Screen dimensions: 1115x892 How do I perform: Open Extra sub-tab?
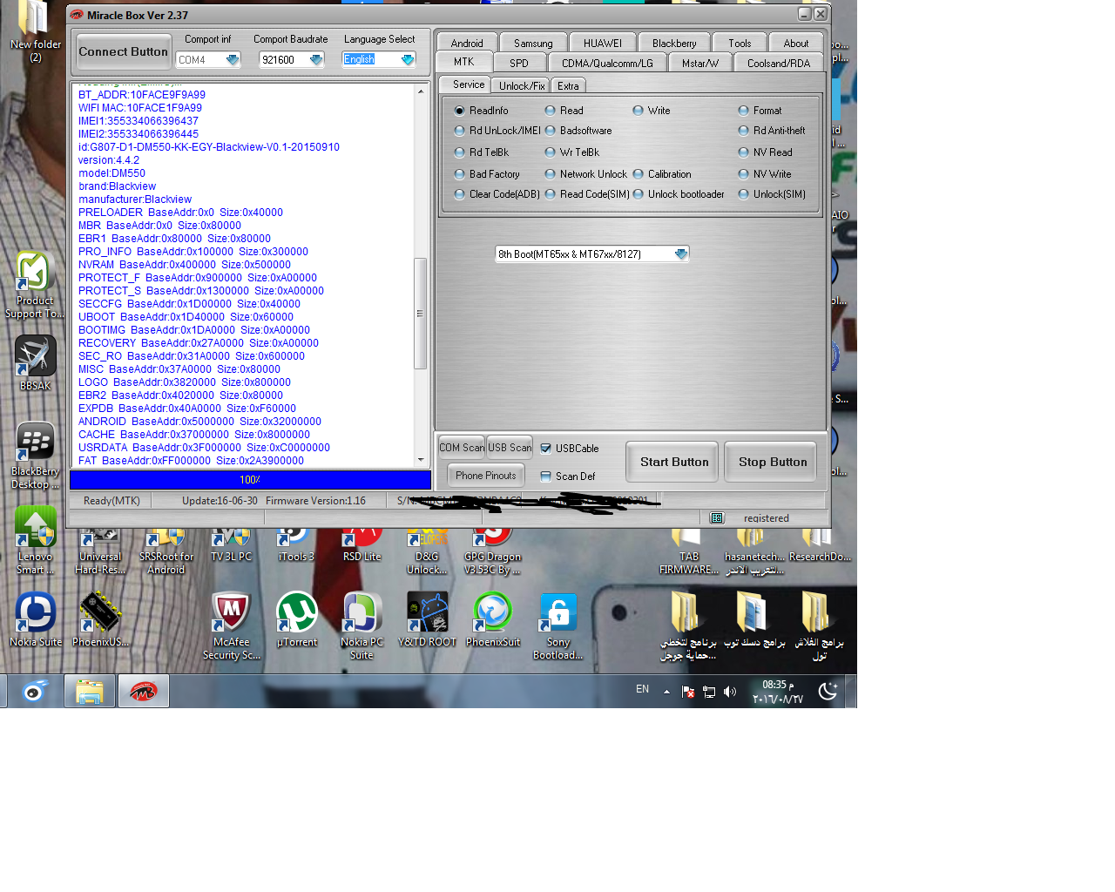pos(568,85)
